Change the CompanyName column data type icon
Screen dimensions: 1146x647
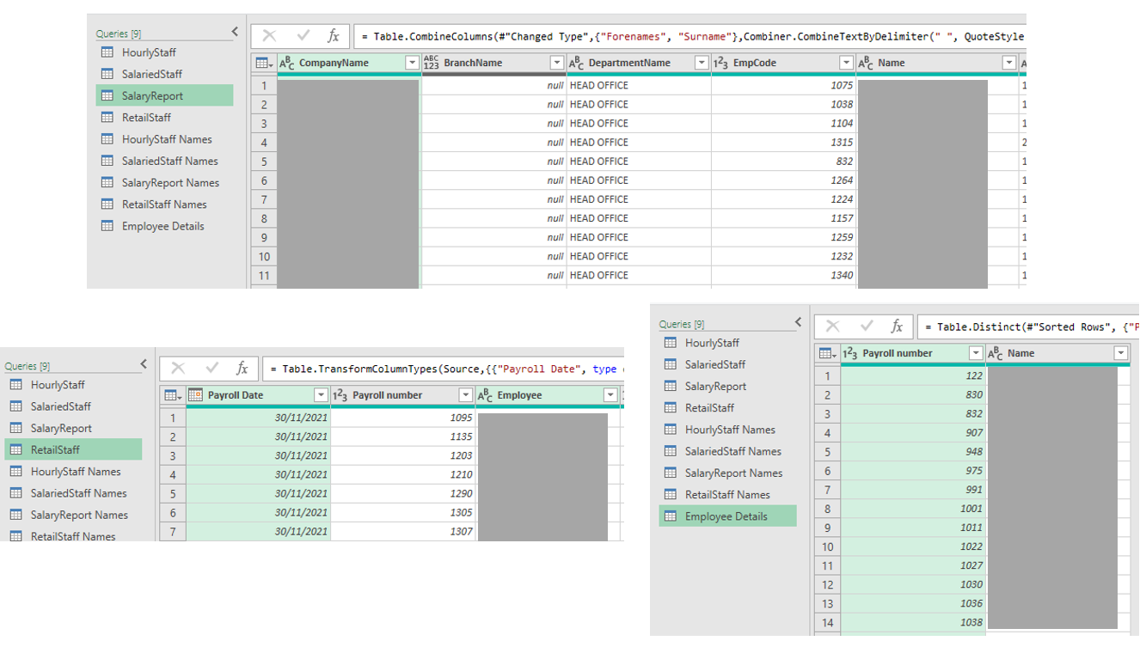(x=288, y=63)
